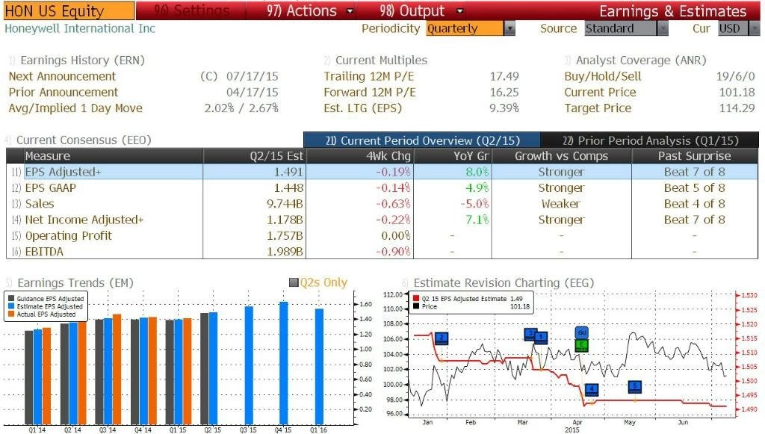Click Sales estimate value 9.744B
Viewport: 765px width, 434px height.
click(x=285, y=204)
